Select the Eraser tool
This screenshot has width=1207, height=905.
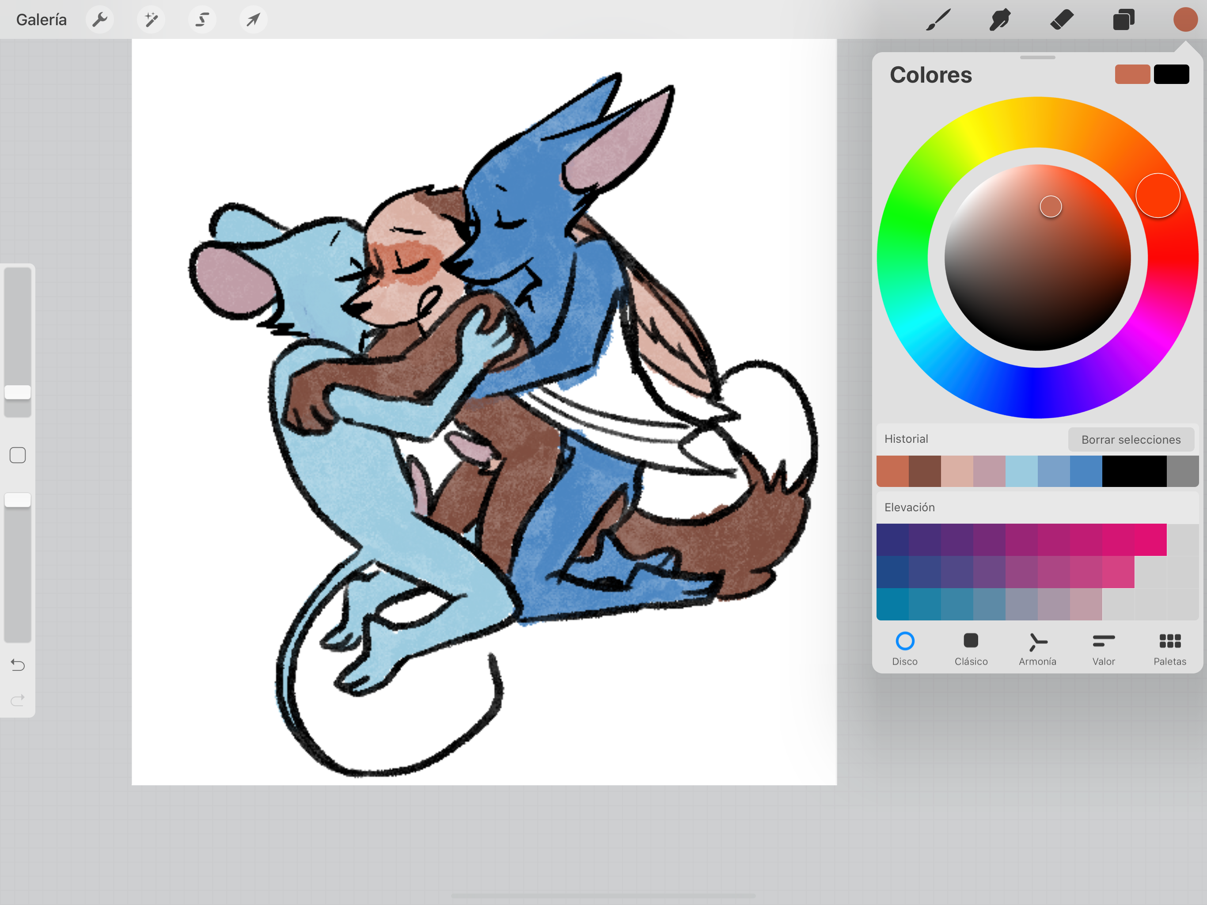click(1062, 19)
